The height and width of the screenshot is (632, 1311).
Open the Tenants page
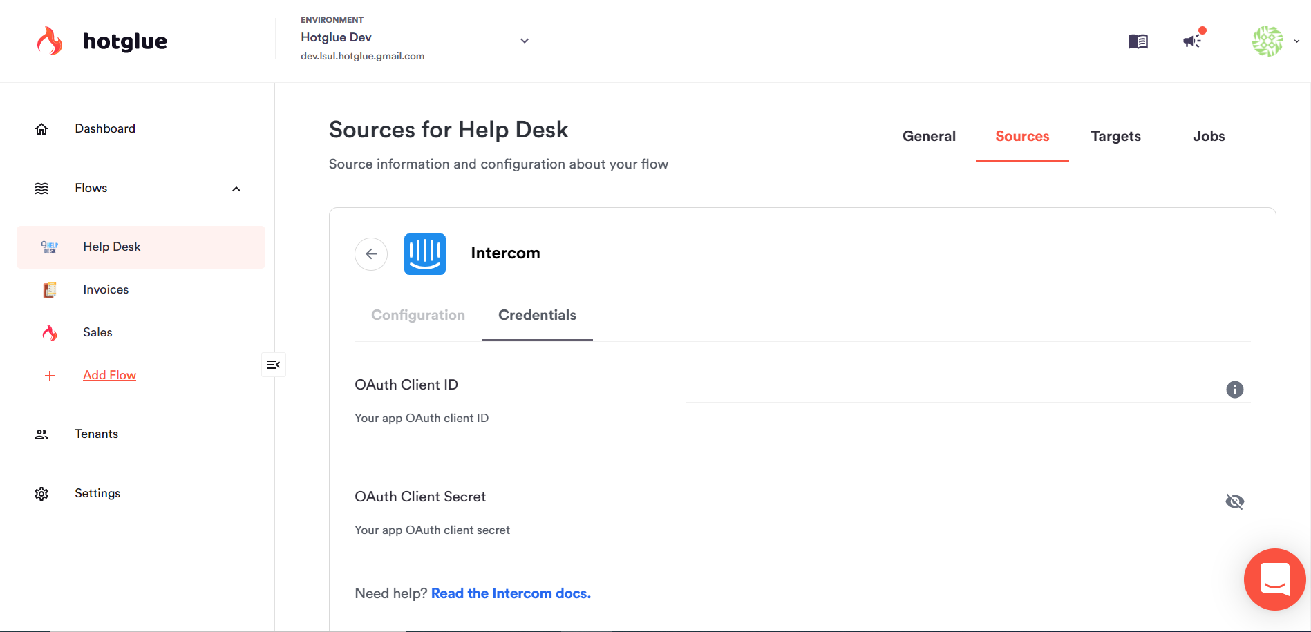[x=96, y=434]
